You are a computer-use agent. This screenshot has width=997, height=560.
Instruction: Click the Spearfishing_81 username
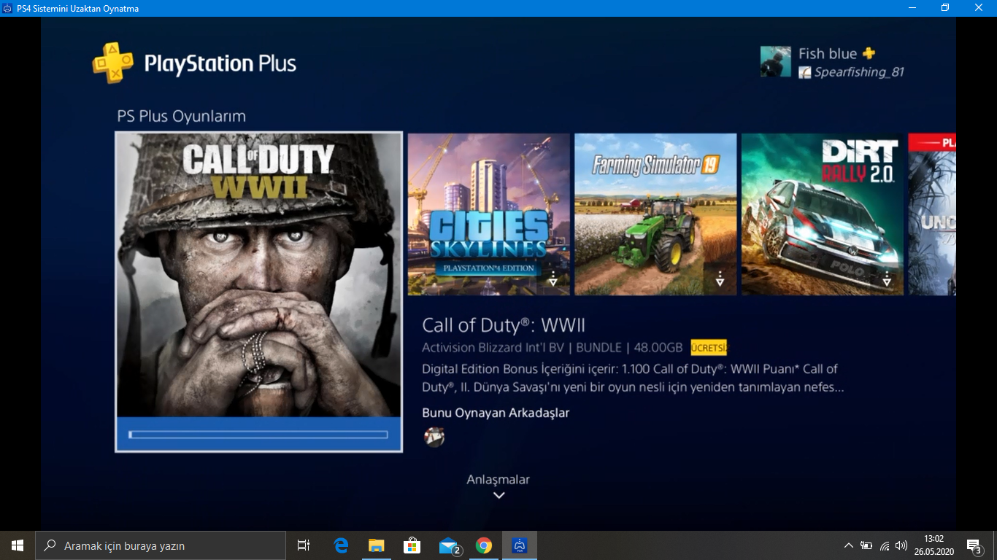click(859, 72)
